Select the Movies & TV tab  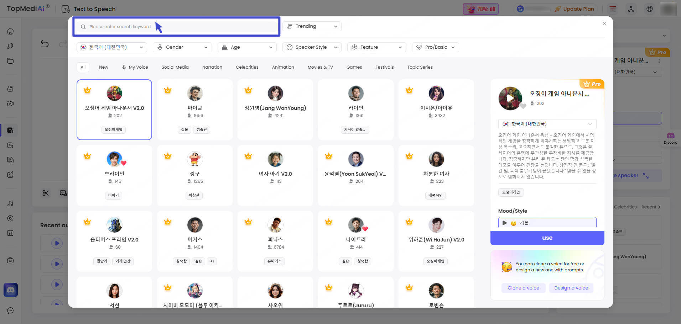(x=320, y=67)
